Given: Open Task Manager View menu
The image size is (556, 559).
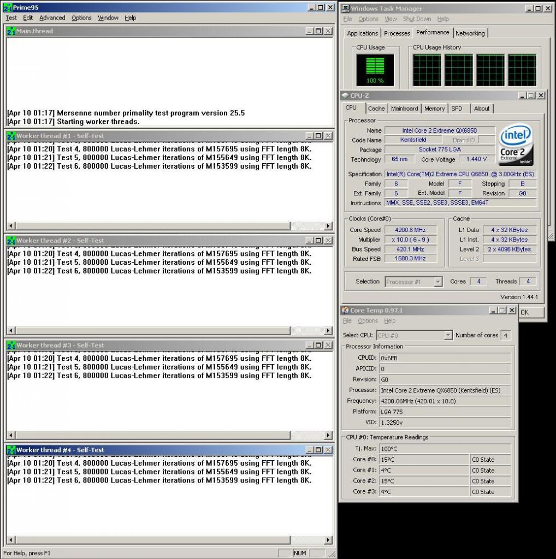Looking at the screenshot, I should pos(391,19).
